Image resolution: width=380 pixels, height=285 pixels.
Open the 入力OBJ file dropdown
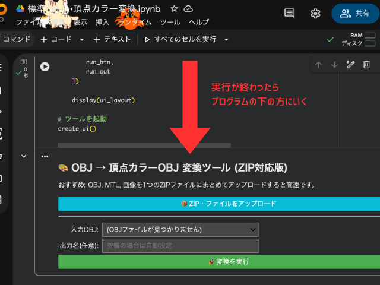[x=180, y=229]
